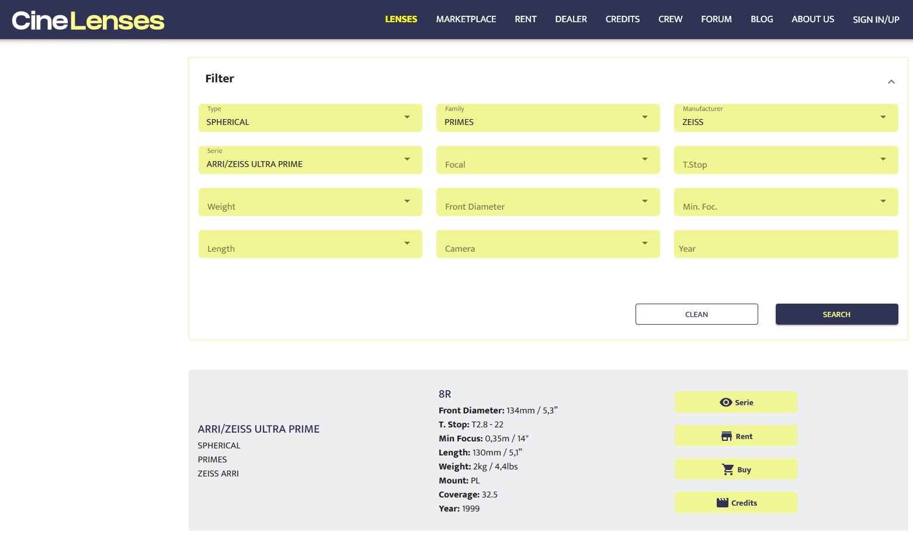The height and width of the screenshot is (536, 913).
Task: Click the 'Filter' panel heading
Action: (x=220, y=78)
